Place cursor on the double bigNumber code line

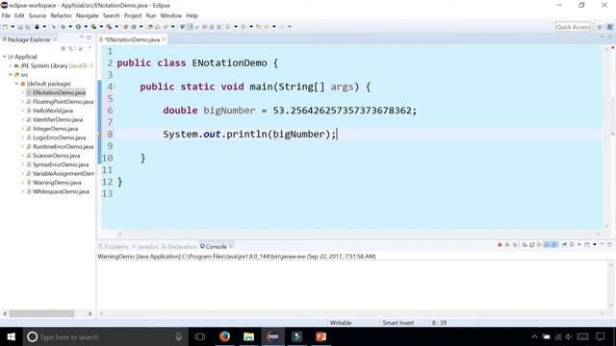(290, 111)
